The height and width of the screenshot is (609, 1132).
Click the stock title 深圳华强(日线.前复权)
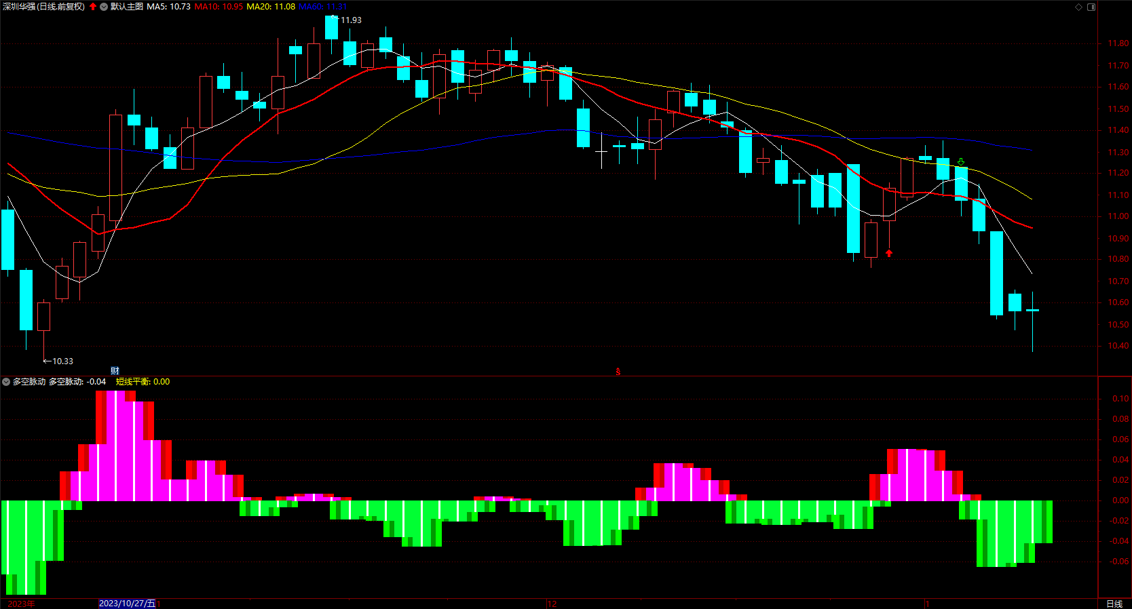click(44, 7)
